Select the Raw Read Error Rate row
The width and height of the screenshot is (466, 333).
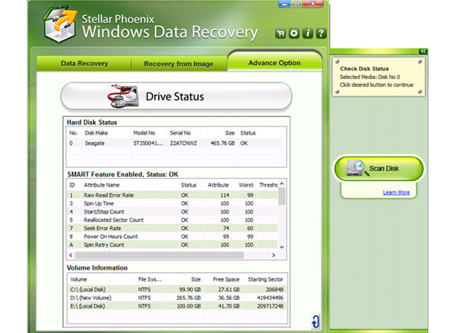[x=172, y=195]
